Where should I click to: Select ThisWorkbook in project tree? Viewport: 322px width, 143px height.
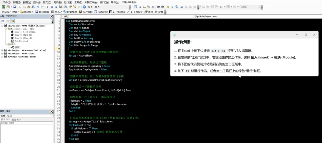(21, 41)
